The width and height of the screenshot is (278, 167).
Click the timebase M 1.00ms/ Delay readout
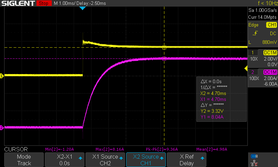click(80, 3)
